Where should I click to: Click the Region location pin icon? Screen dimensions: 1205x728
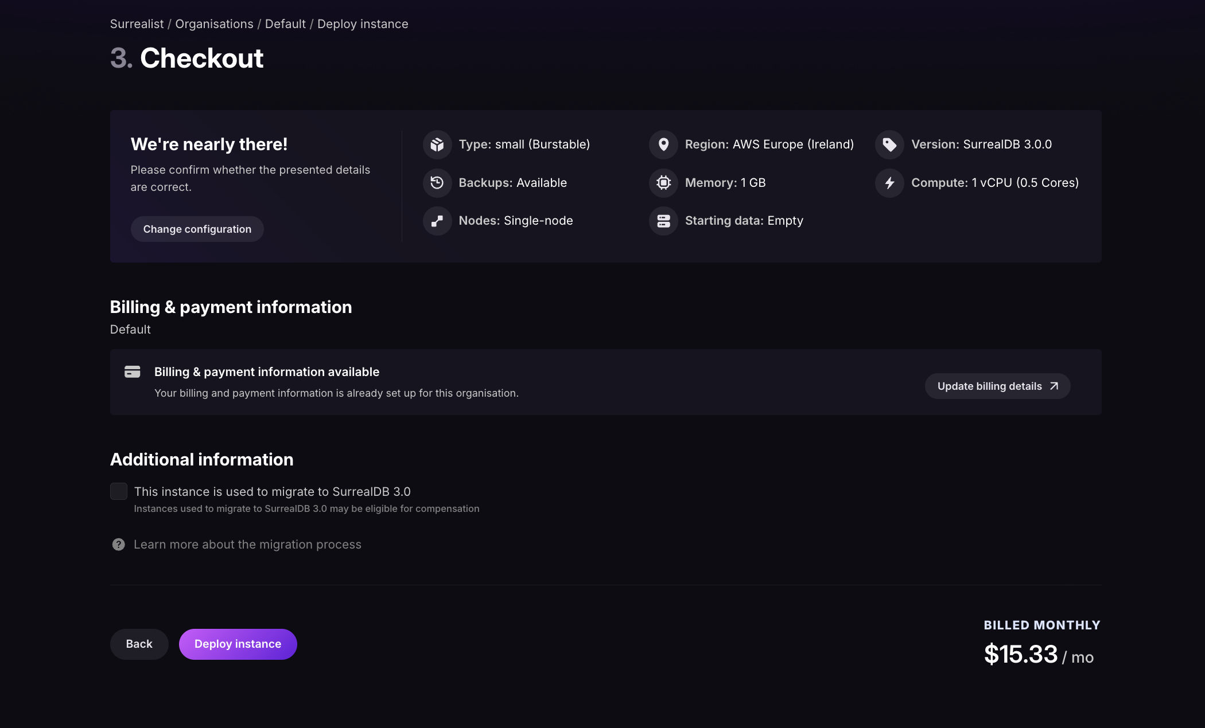click(x=663, y=144)
